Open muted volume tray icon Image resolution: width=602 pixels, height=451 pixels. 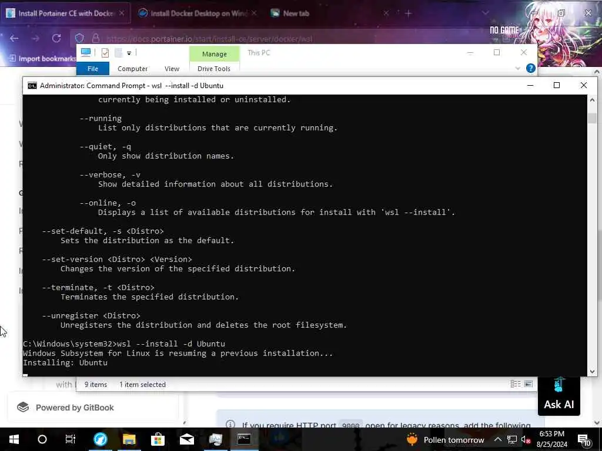(x=526, y=439)
